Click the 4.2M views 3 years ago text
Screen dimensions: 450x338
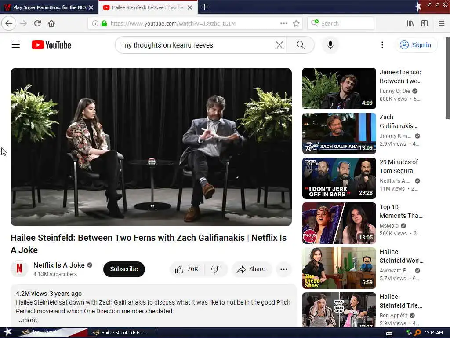coord(49,294)
